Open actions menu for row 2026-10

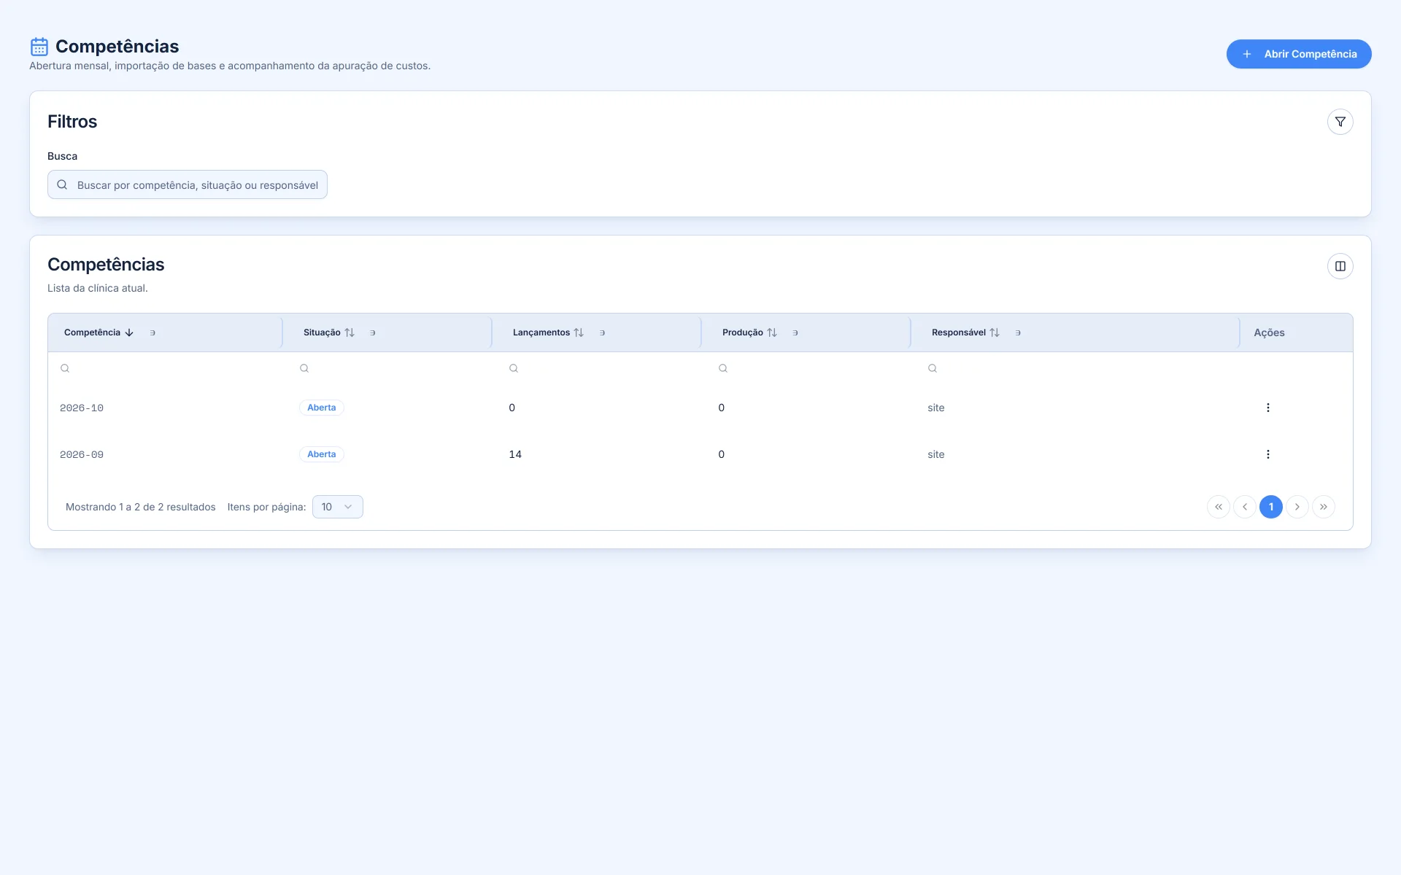(x=1267, y=408)
